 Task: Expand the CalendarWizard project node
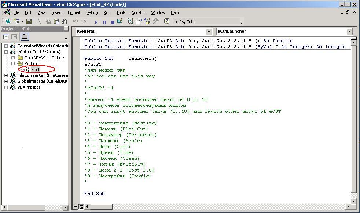coord(6,46)
